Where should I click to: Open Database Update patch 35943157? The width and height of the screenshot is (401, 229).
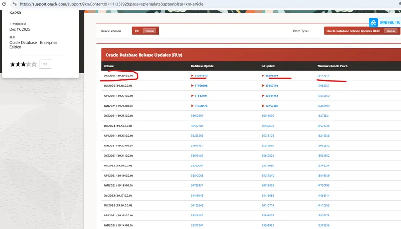(197, 146)
